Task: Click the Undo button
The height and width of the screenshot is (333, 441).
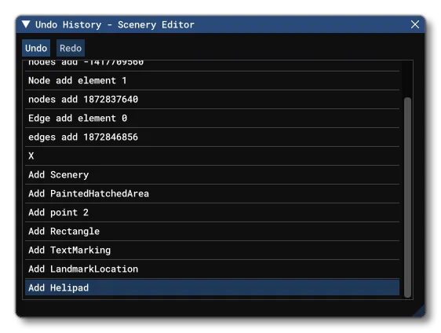Action: pos(36,48)
